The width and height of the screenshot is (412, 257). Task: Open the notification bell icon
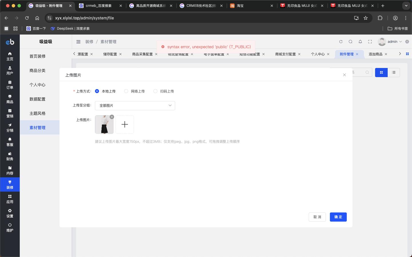[360, 42]
